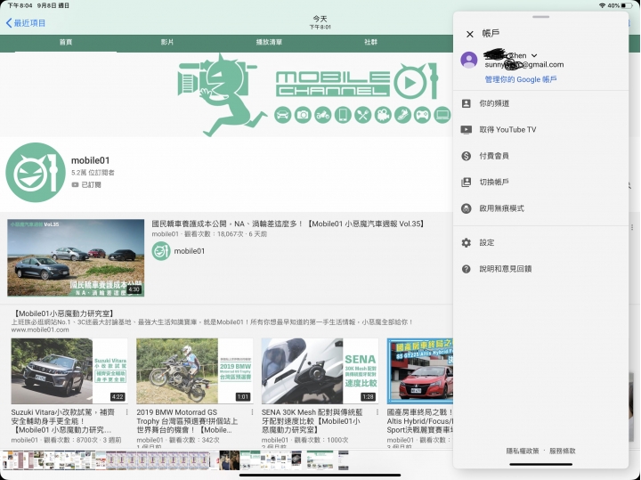Image resolution: width=641 pixels, height=480 pixels.
Task: Tap the Wi-Fi icon in status bar
Action: coord(602,5)
